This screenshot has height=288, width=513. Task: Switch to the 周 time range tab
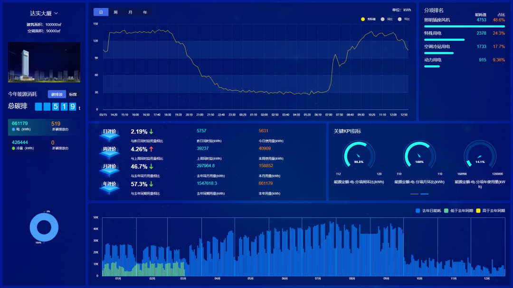115,12
